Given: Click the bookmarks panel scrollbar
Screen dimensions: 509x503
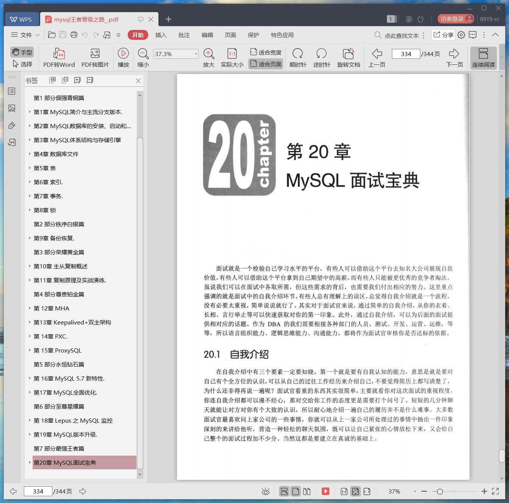Looking at the screenshot, I should click(140, 303).
